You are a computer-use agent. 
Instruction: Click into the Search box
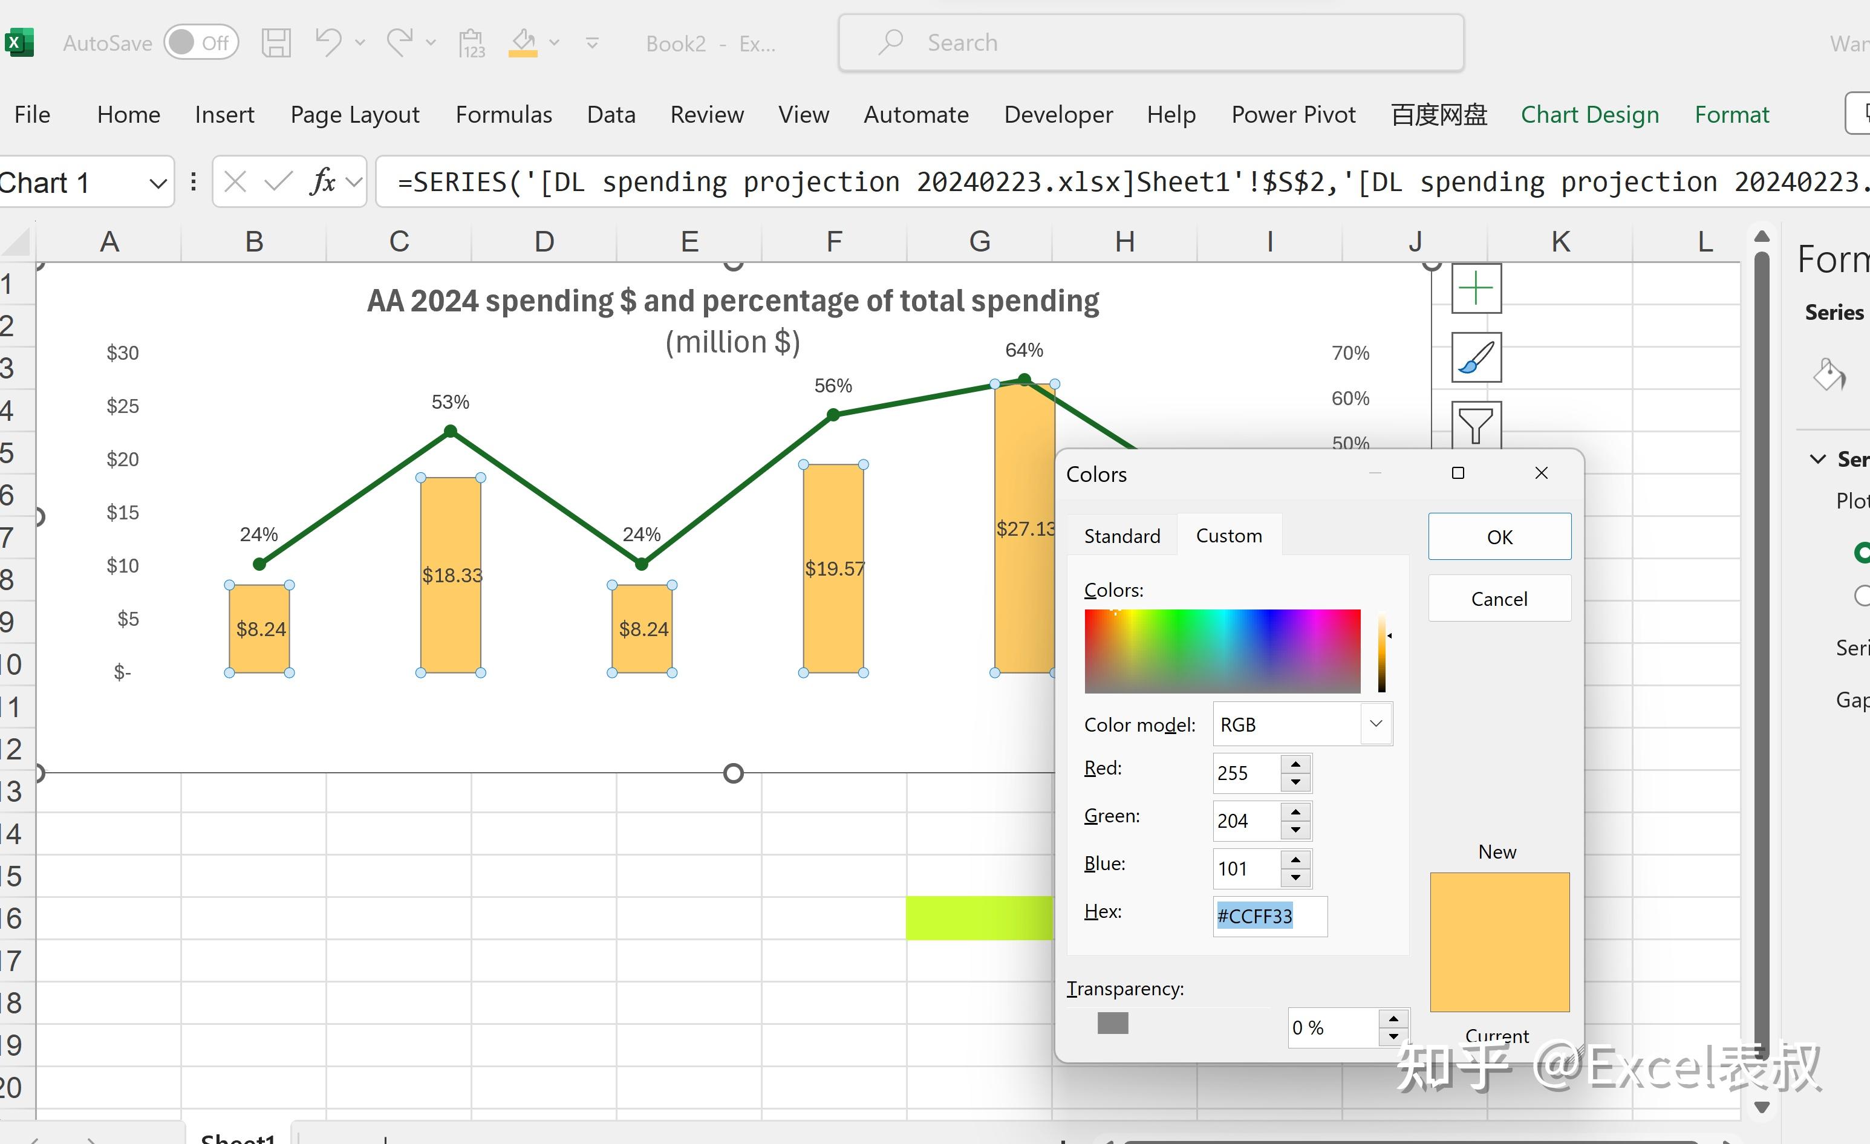(x=1150, y=42)
